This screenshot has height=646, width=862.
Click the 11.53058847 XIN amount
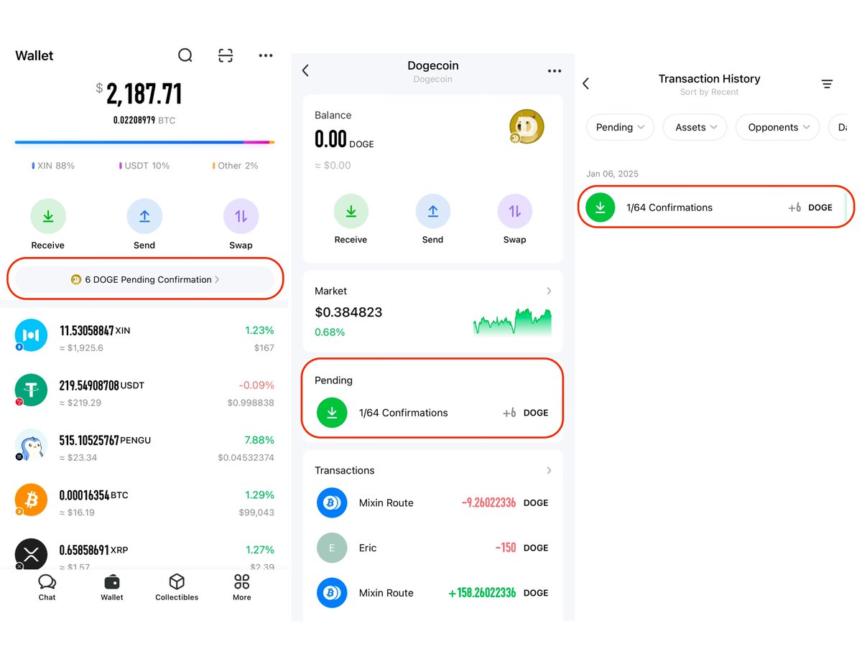[x=95, y=331]
